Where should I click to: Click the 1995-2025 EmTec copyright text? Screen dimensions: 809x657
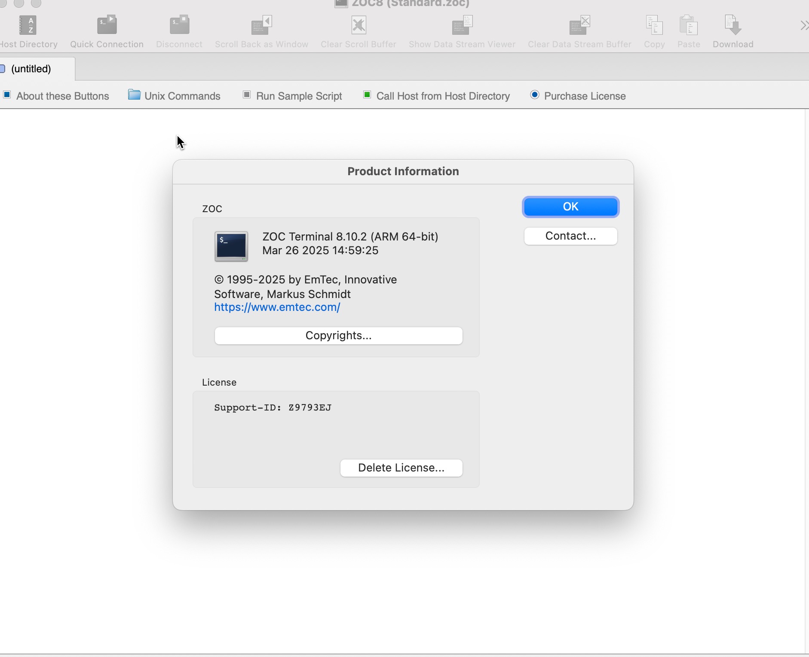pos(305,287)
